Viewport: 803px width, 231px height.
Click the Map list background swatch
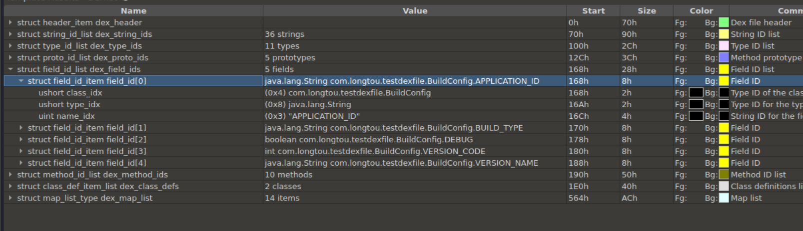pyautogui.click(x=724, y=198)
